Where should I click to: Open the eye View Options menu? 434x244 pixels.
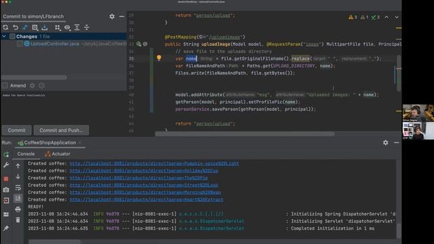click(67, 27)
